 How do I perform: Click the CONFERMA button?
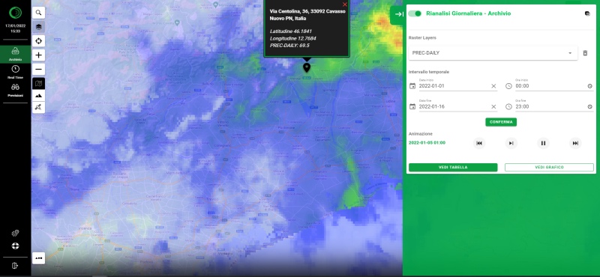point(501,122)
